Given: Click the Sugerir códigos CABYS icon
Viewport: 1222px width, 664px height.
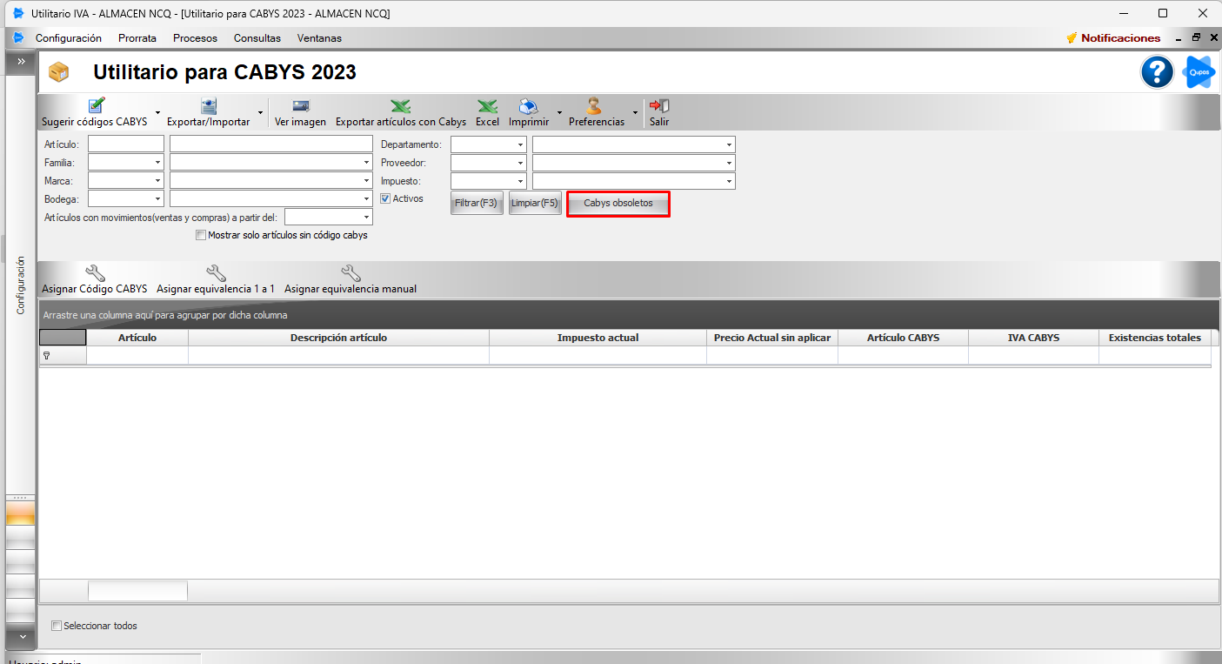Looking at the screenshot, I should tap(96, 106).
